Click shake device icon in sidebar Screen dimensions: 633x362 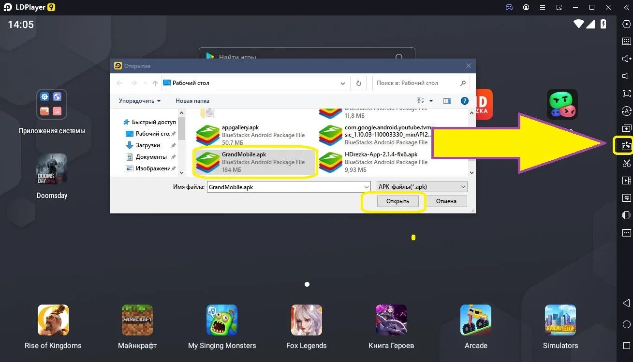point(626,215)
